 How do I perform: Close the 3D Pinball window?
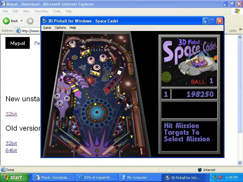click(220, 21)
